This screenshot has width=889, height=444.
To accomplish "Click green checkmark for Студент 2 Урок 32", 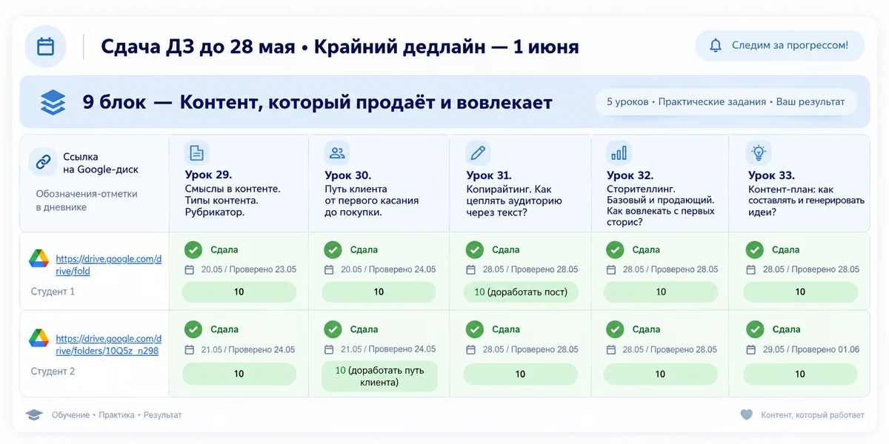I will coord(614,329).
